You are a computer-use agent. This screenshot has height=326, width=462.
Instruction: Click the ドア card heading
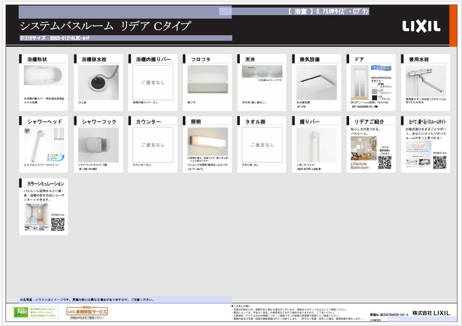(x=359, y=59)
